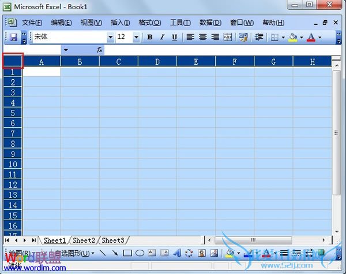This screenshot has height=274, width=346.
Task: Open the Name Box dropdown arrow
Action: (66, 50)
